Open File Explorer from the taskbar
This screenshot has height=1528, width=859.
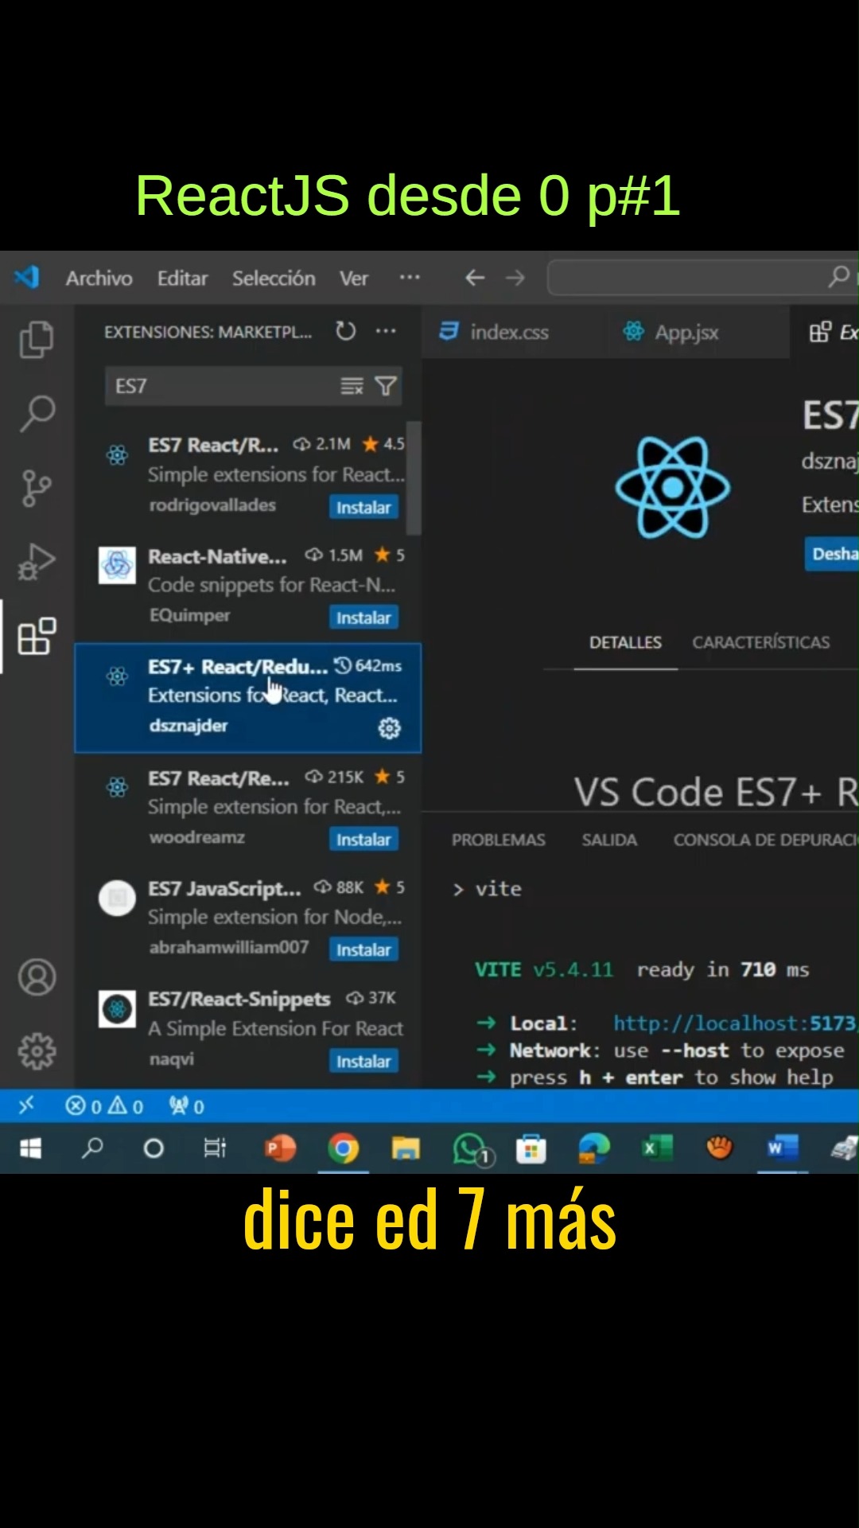(406, 1148)
